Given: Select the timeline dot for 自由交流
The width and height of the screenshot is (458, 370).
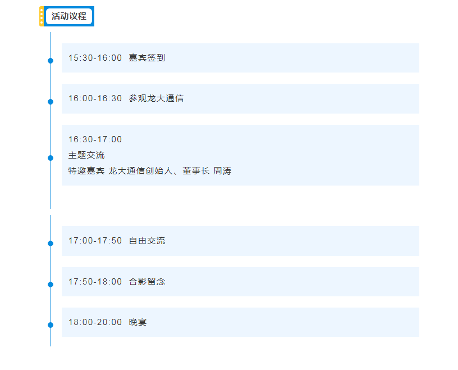Looking at the screenshot, I should tap(51, 243).
